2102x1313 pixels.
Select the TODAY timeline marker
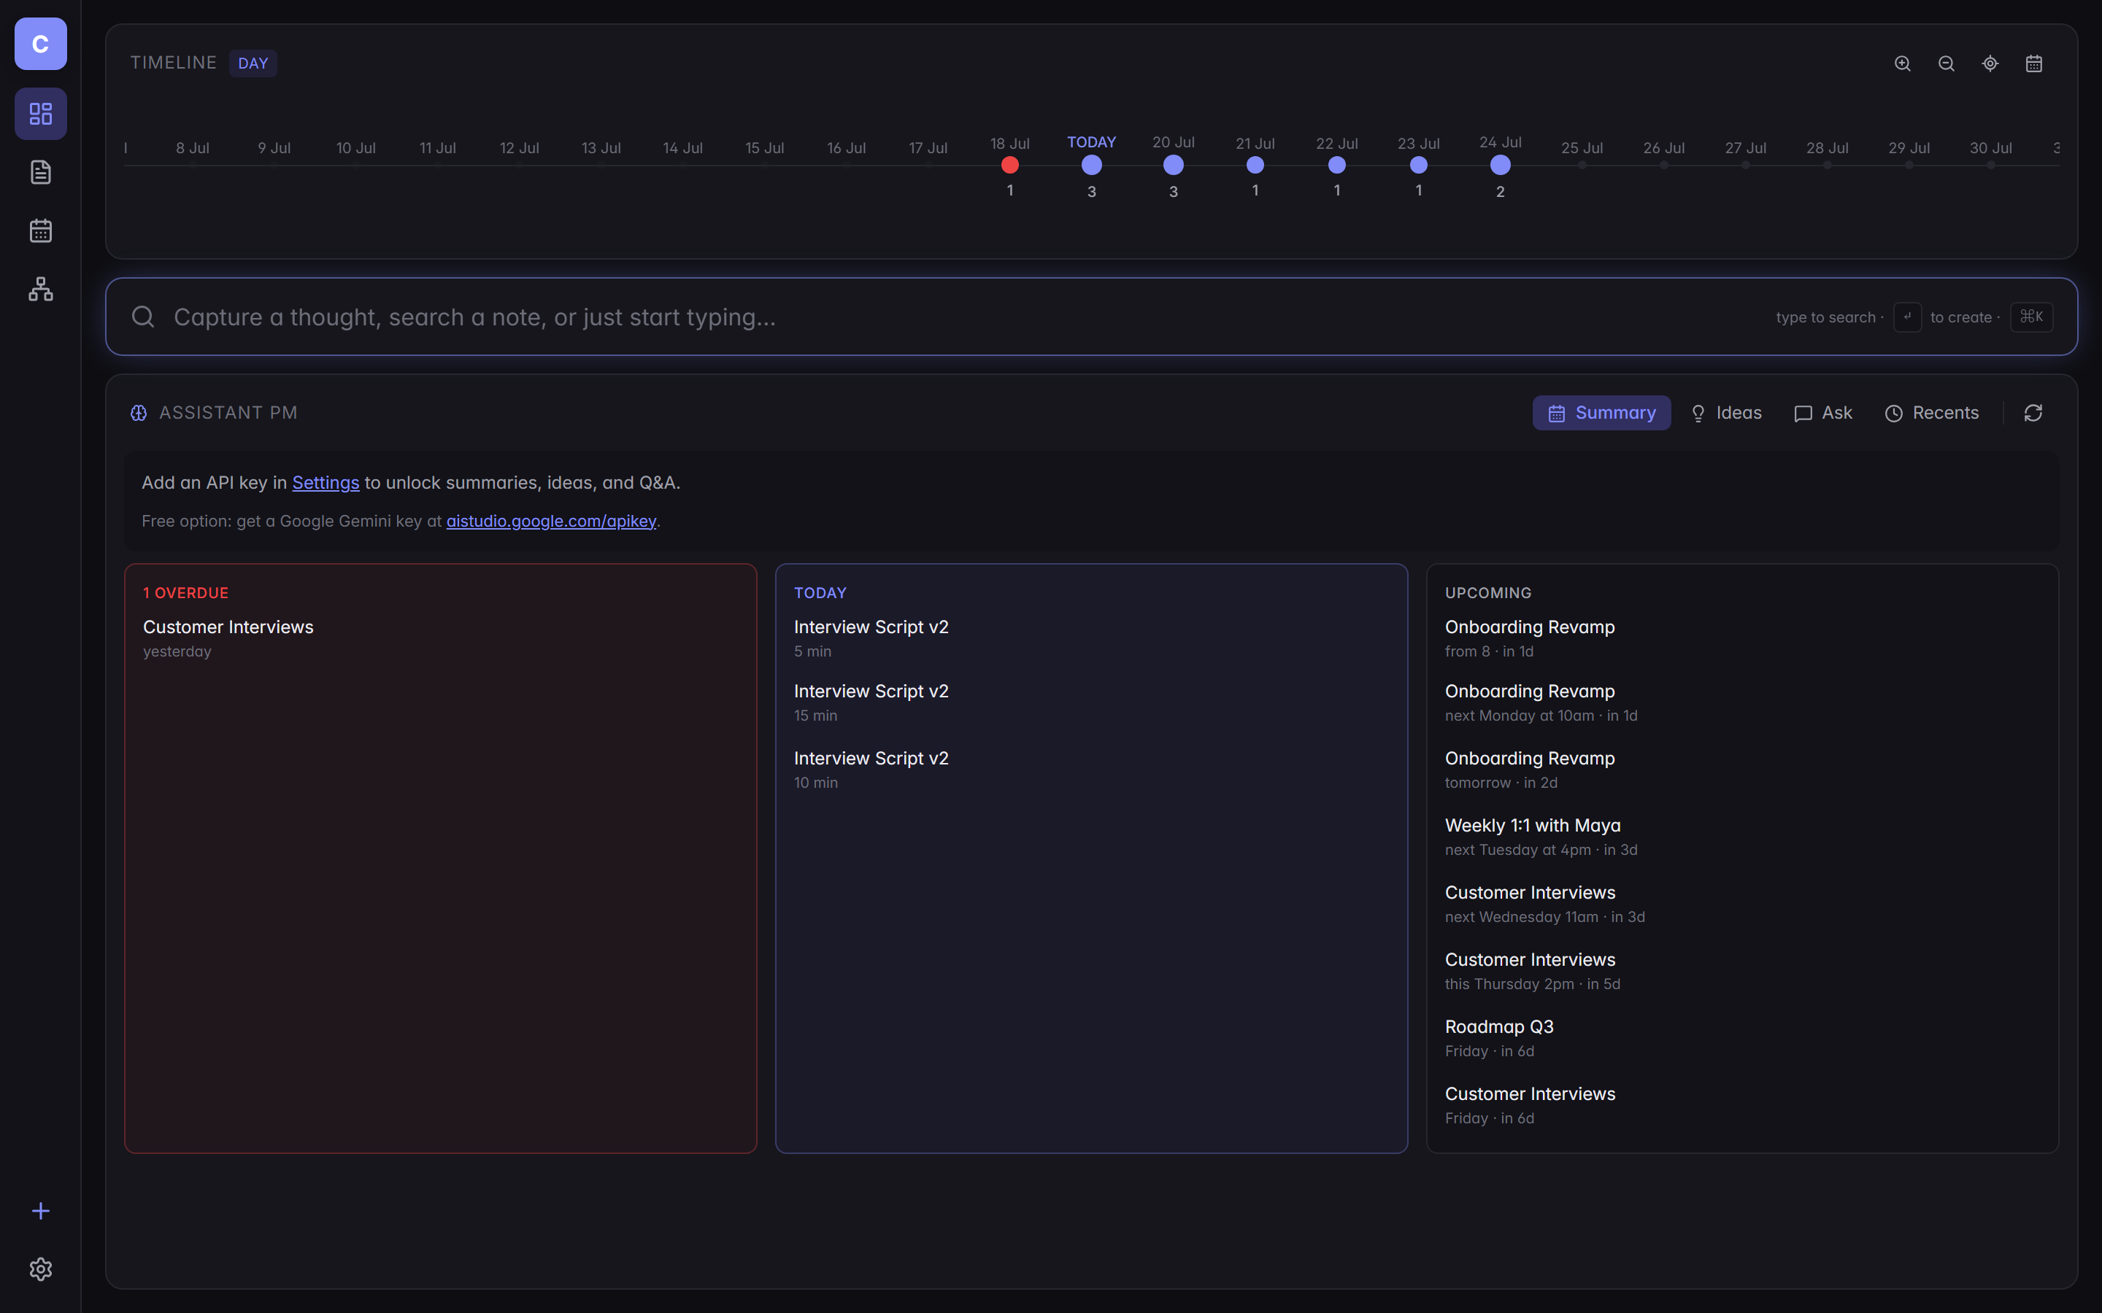1092,165
